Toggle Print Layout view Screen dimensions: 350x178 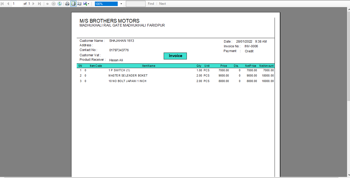coord(73,4)
